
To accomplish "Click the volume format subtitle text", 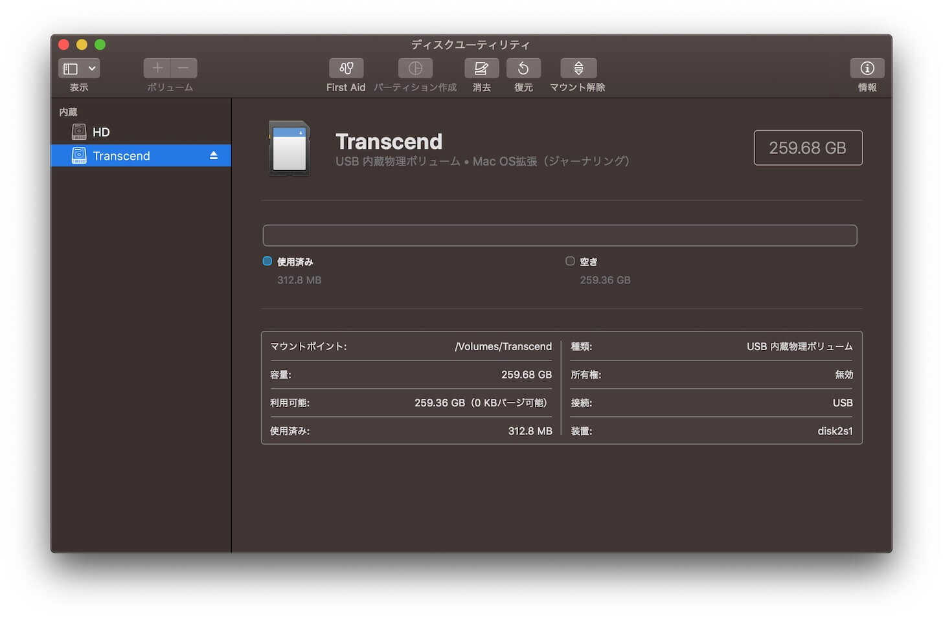I will click(483, 161).
